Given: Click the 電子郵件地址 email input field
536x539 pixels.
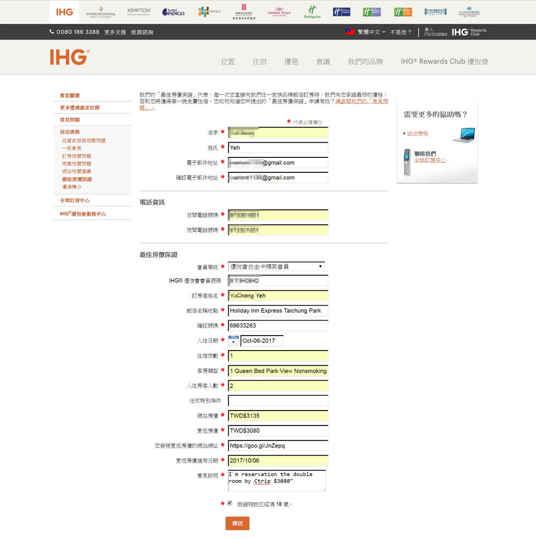Looking at the screenshot, I should click(278, 163).
